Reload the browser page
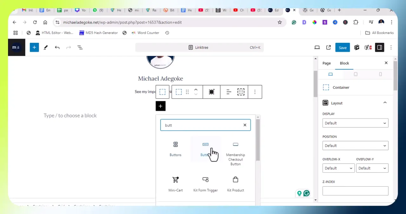 (x=35, y=22)
